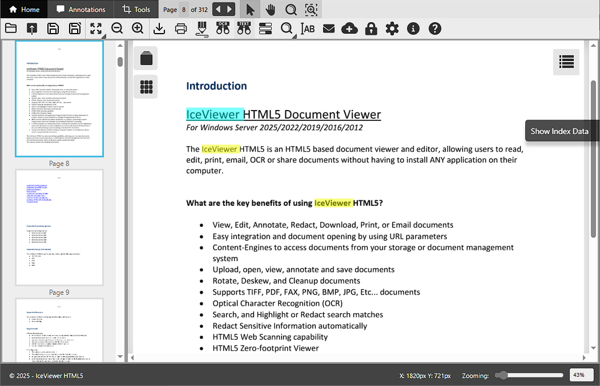
Task: Click the zoom out magnifier button
Action: [117, 29]
